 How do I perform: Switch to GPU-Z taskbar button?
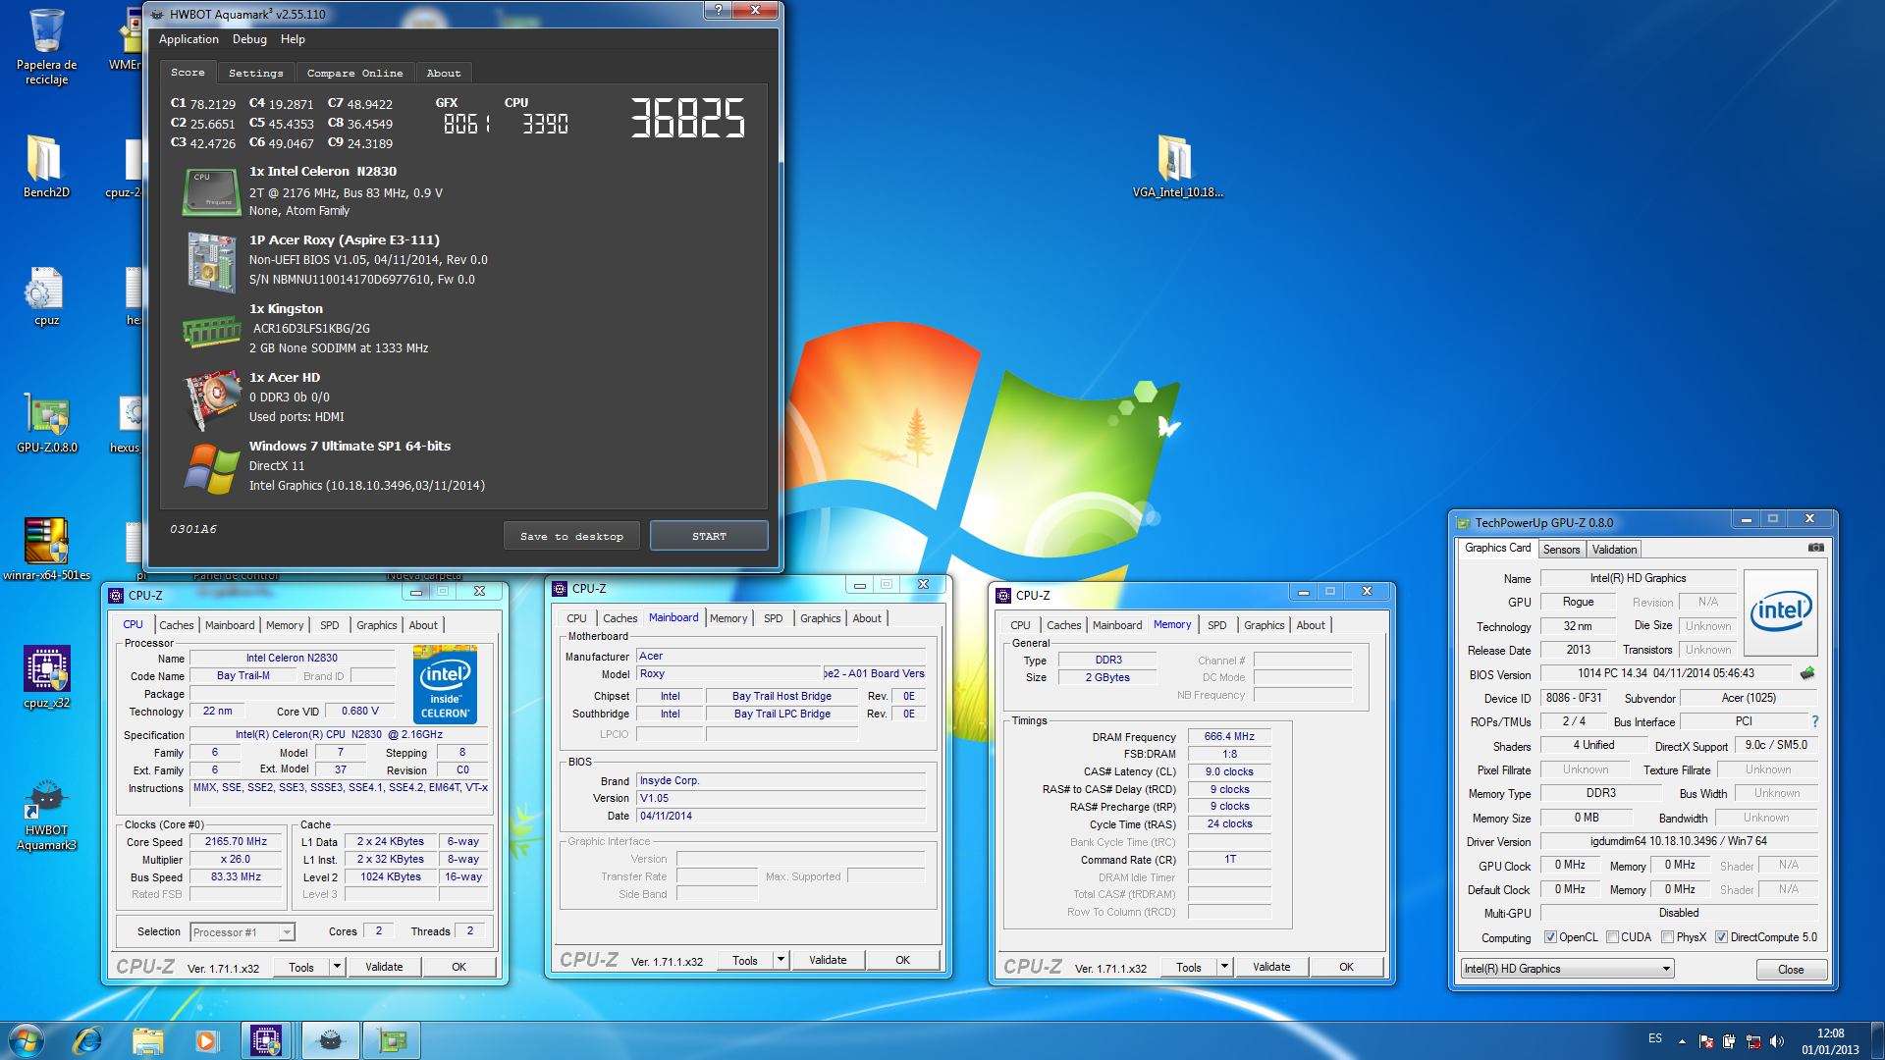[392, 1040]
